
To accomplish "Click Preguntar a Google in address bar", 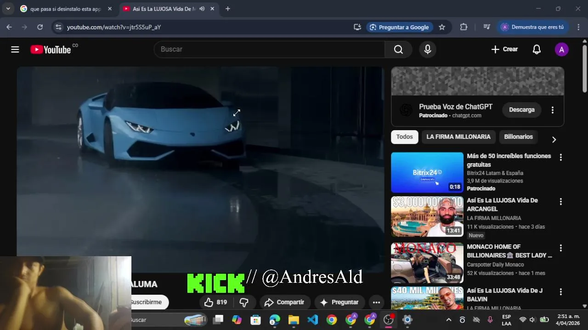I will [399, 27].
